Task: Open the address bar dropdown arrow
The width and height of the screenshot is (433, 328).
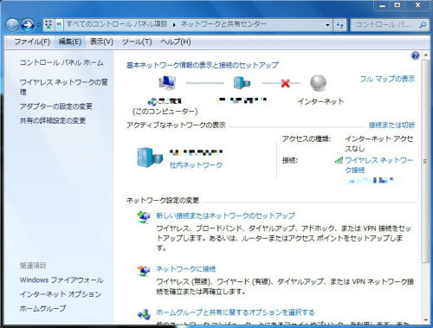Action: pyautogui.click(x=327, y=25)
